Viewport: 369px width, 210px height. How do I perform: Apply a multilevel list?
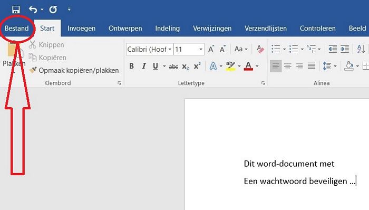(312, 49)
